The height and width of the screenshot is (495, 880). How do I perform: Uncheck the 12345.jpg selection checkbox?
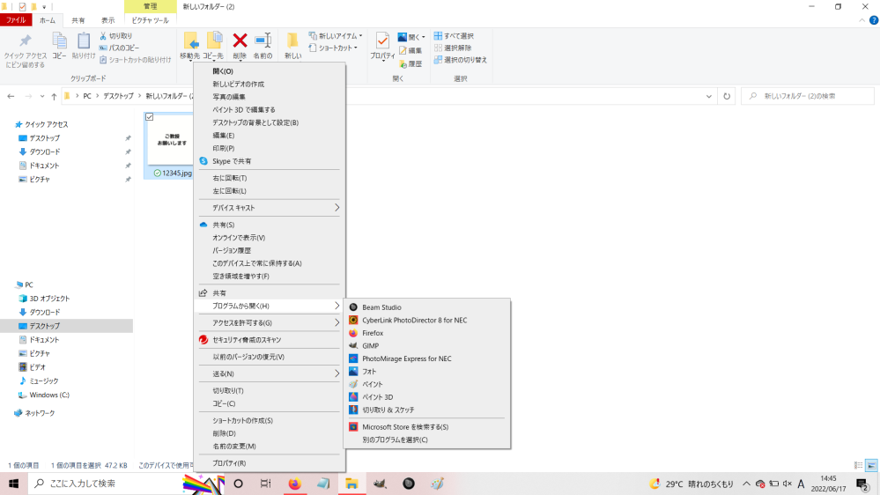149,117
